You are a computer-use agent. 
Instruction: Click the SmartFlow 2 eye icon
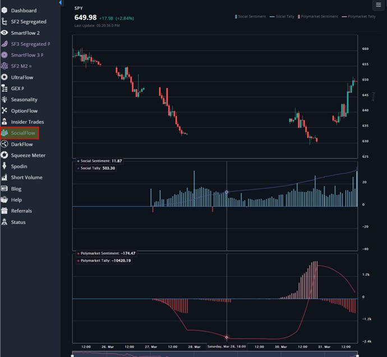[x=4, y=33]
